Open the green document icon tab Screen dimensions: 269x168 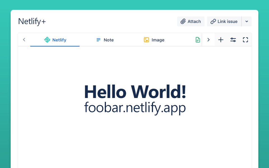198,40
